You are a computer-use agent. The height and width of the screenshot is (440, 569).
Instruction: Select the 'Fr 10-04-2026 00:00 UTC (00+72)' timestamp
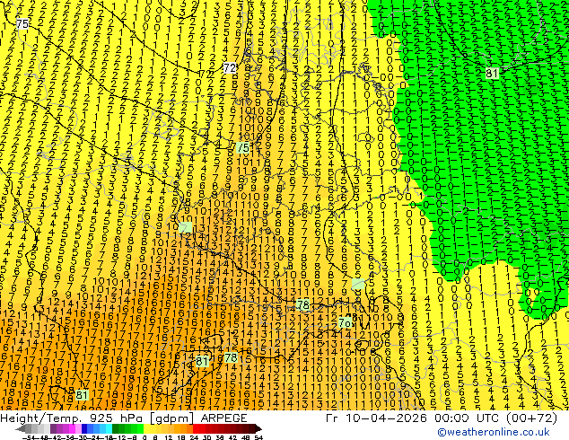coord(442,418)
